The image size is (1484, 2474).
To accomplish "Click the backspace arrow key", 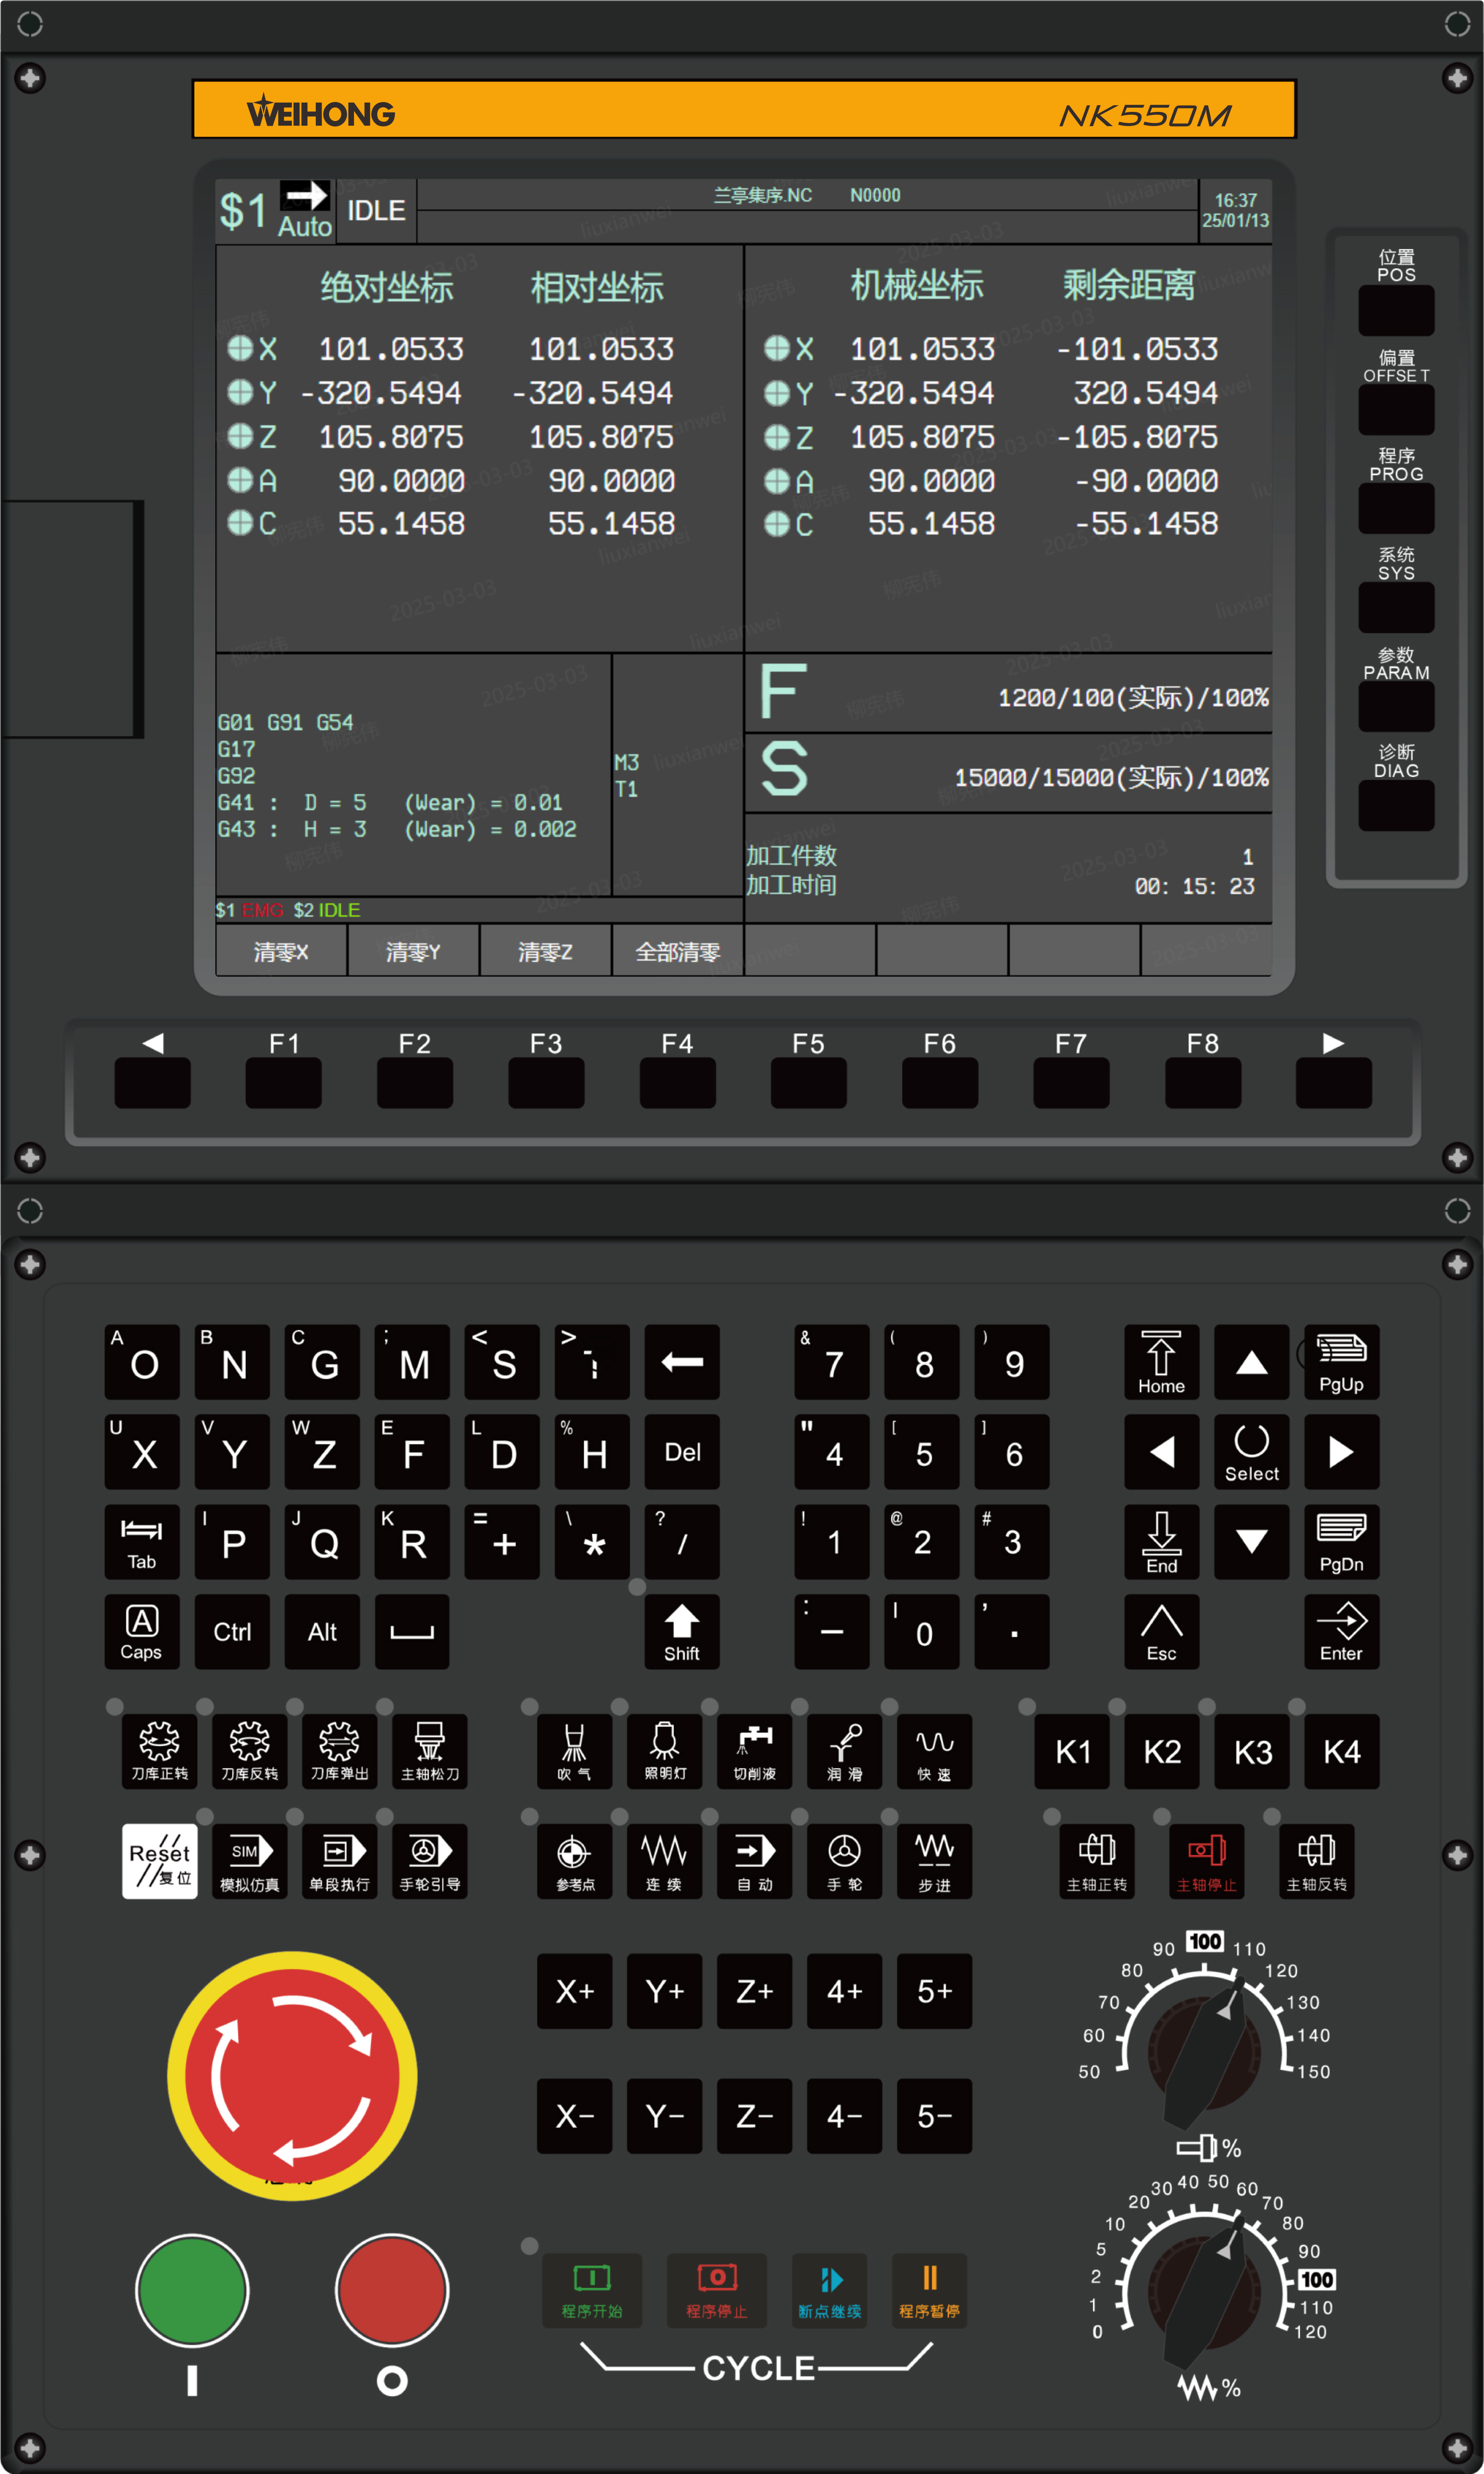I will (x=682, y=1362).
